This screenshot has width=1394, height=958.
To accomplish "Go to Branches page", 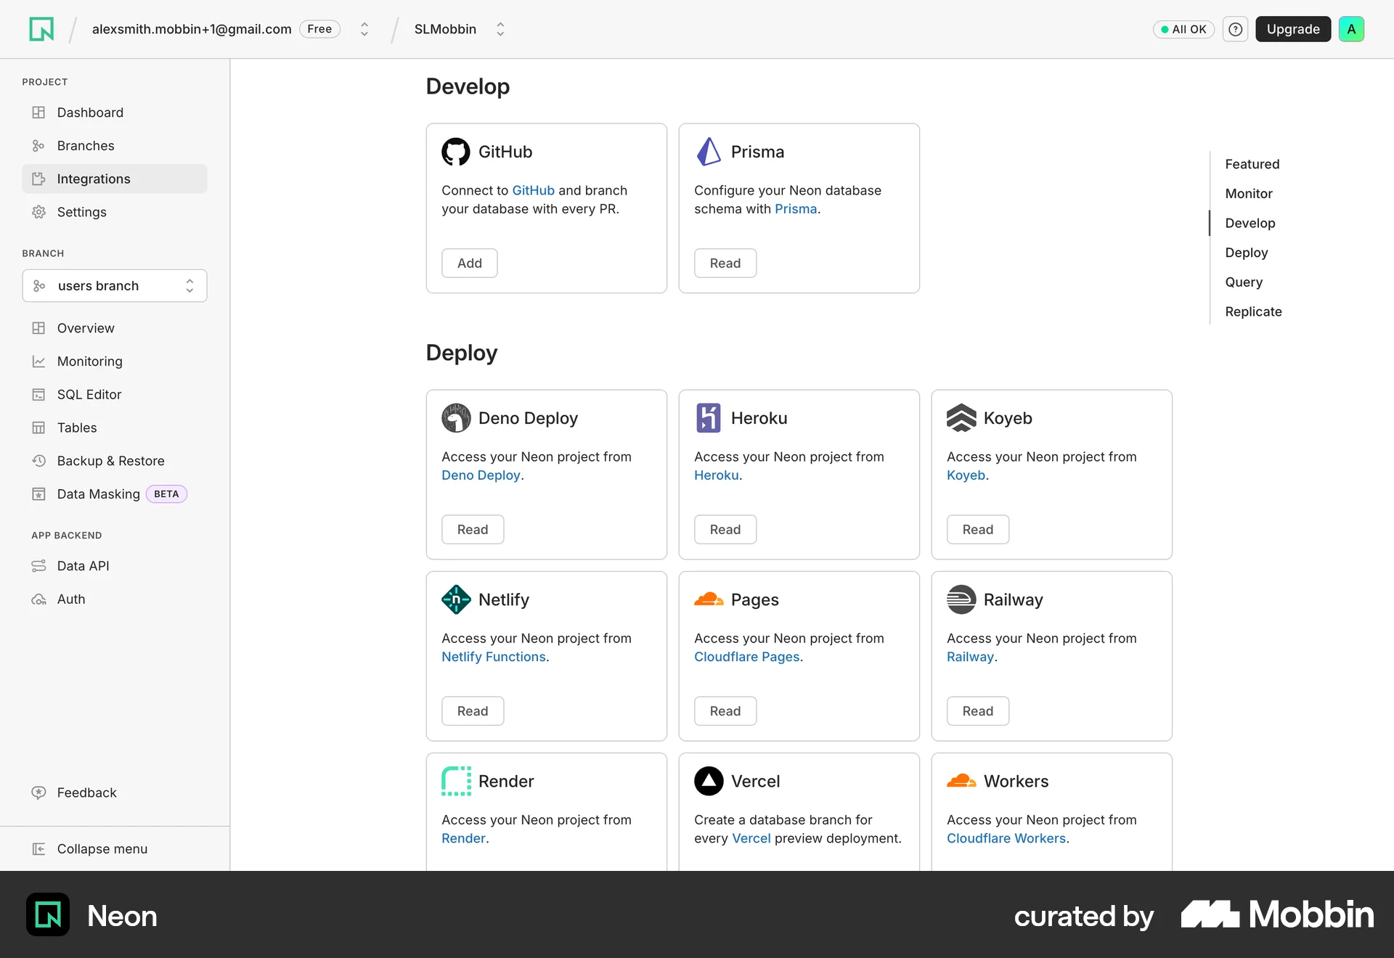I will point(115,146).
